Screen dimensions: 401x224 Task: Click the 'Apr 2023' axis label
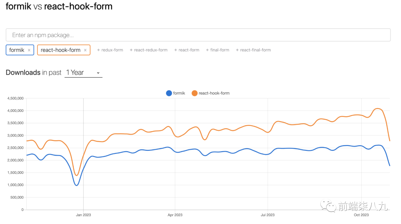[x=175, y=215]
